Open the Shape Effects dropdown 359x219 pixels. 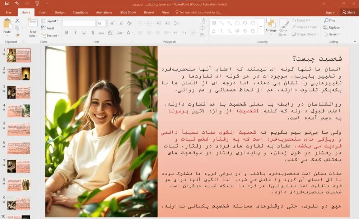[305, 34]
